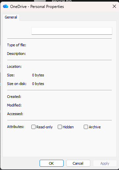Click the OneDrive cloud icon in title bar
This screenshot has height=170, width=119.
(x=6, y=6)
